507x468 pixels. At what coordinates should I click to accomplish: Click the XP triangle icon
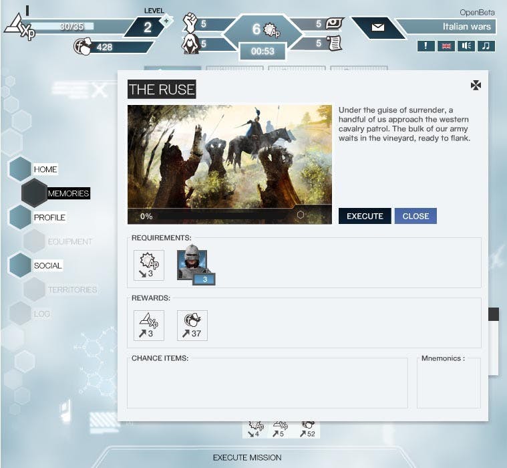click(19, 27)
